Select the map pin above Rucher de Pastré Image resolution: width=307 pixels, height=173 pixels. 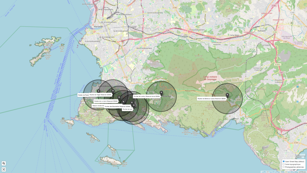tap(98, 91)
